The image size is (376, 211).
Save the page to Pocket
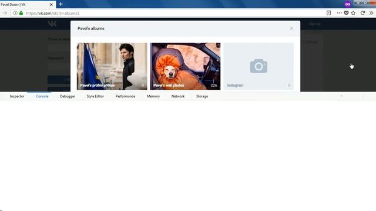(346, 13)
